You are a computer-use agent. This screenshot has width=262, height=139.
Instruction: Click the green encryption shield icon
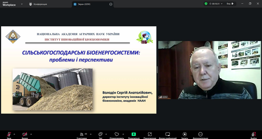click(x=206, y=4)
